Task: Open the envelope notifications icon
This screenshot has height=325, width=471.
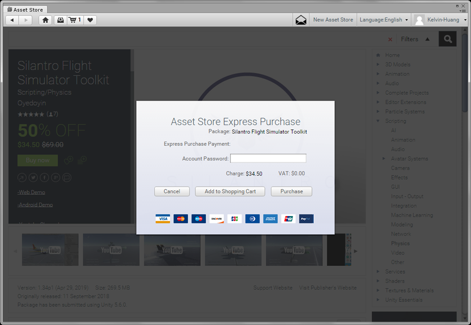Action: click(x=301, y=20)
